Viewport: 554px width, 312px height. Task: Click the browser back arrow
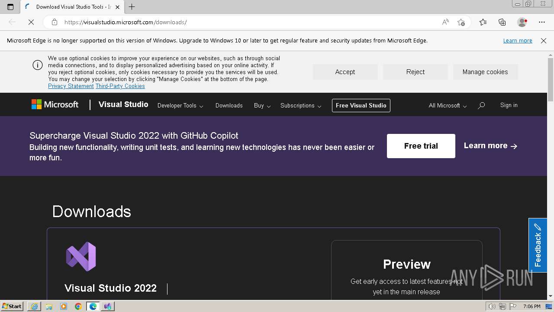(12, 22)
